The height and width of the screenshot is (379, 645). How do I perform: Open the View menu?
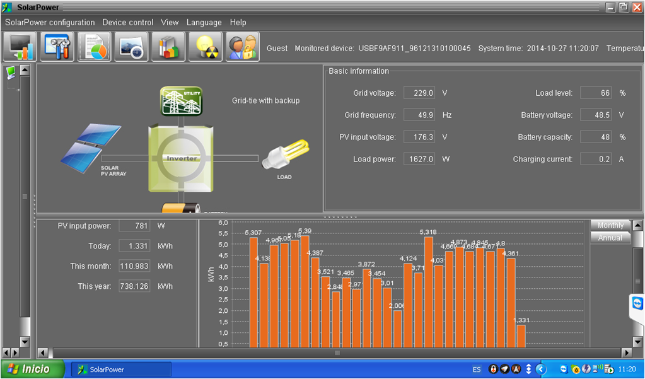click(170, 22)
